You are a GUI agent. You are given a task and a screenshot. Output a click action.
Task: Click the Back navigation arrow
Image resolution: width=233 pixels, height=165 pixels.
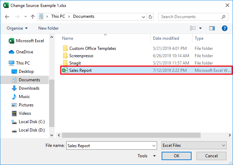[x=8, y=17]
